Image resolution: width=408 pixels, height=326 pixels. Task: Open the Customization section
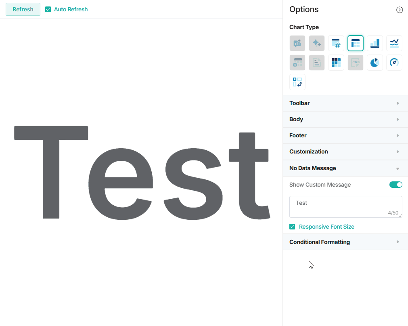345,151
